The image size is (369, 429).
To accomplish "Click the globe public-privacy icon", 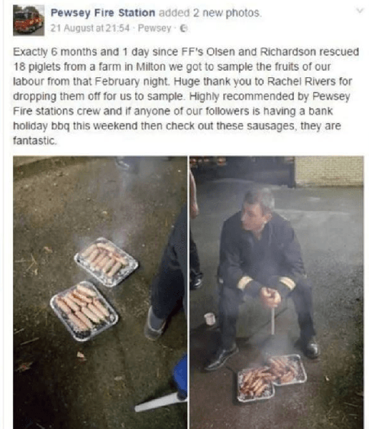I will (x=184, y=28).
